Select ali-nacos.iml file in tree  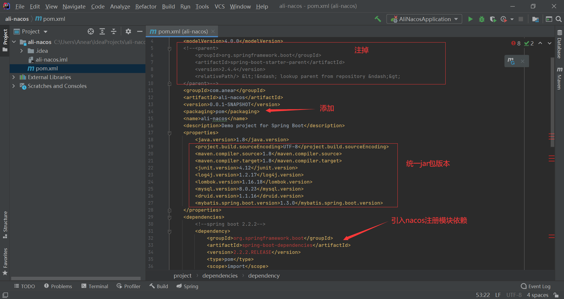click(78, 60)
